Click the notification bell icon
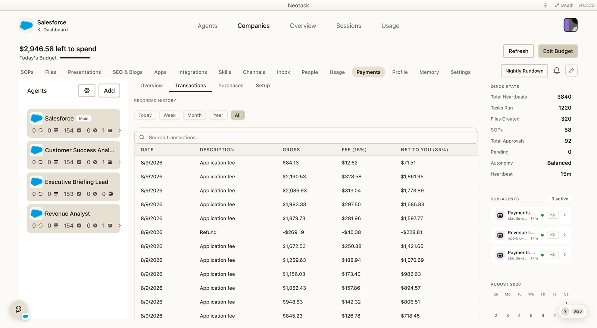Screen dimensions: 597x328 (x=556, y=71)
